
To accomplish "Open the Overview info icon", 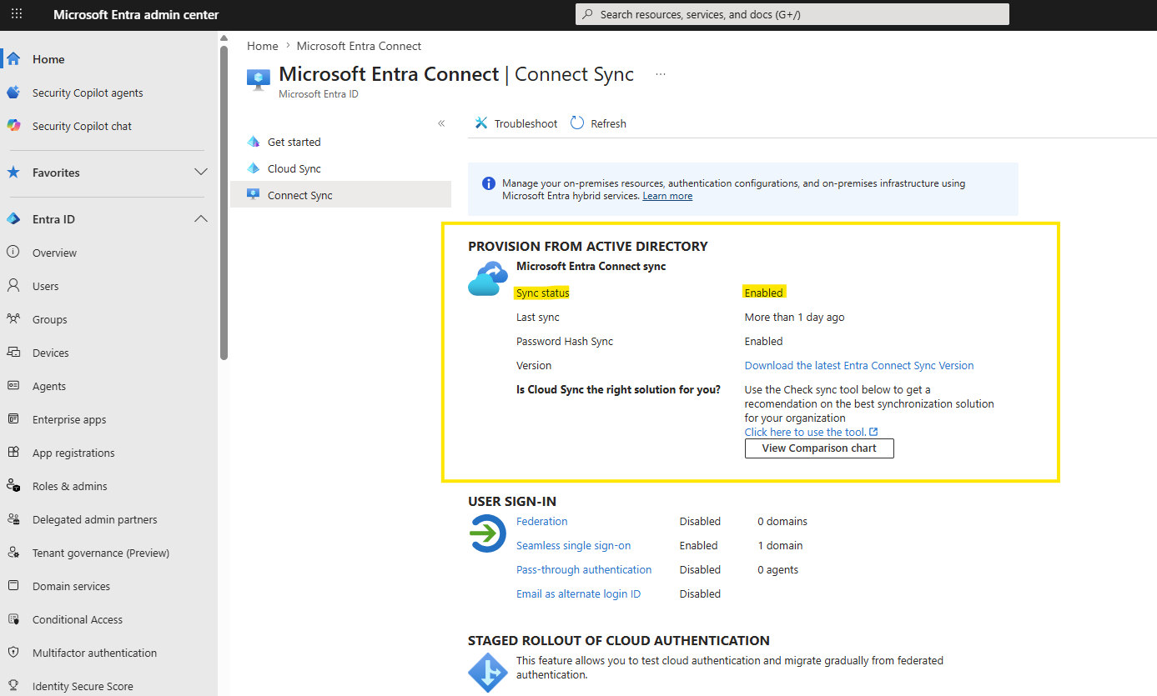I will [13, 253].
